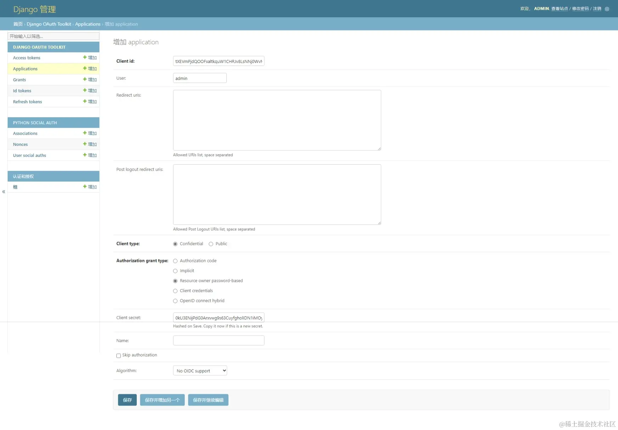Click PYTHON SOCIAL AUTH section header

pos(35,123)
